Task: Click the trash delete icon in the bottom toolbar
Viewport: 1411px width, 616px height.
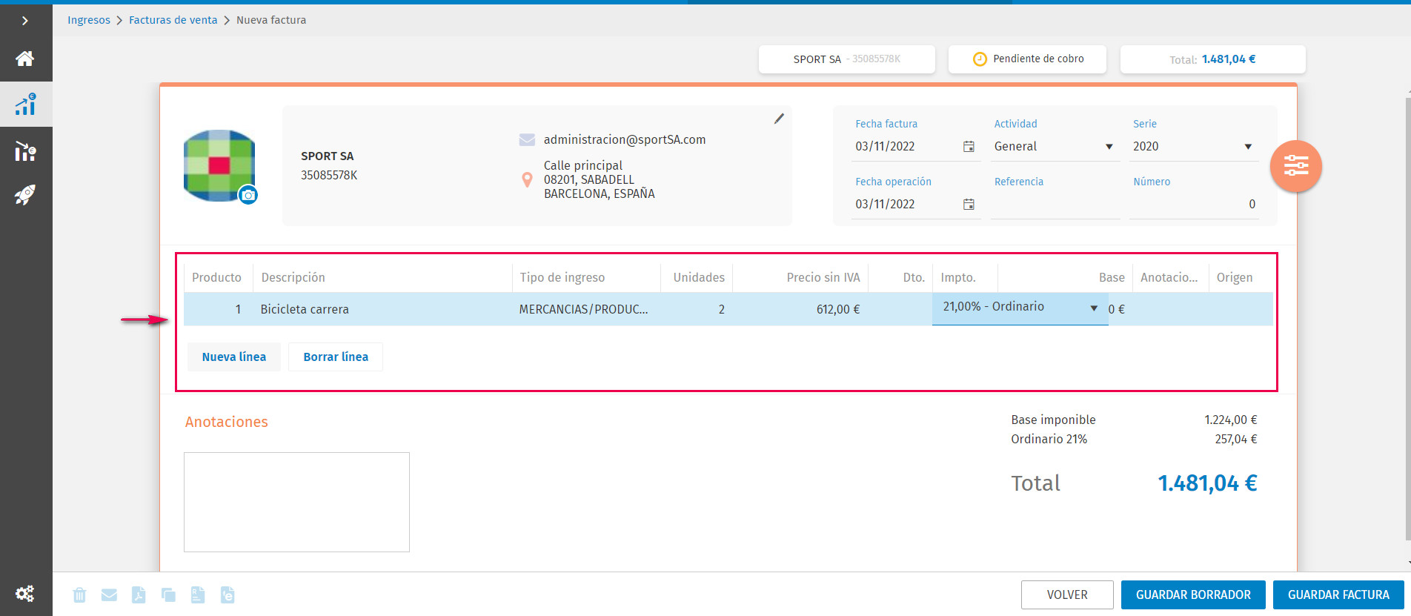Action: point(80,595)
